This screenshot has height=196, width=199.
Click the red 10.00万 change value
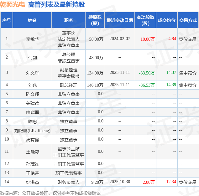[148, 39]
